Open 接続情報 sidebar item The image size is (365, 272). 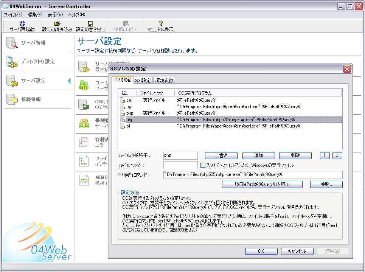click(37, 99)
